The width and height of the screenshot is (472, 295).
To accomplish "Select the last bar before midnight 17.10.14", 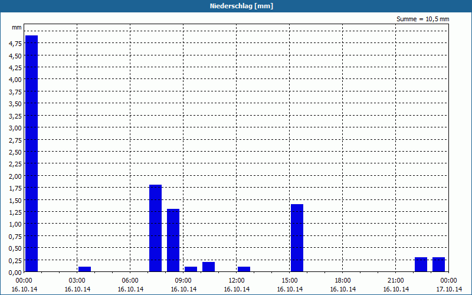I will coord(438,264).
